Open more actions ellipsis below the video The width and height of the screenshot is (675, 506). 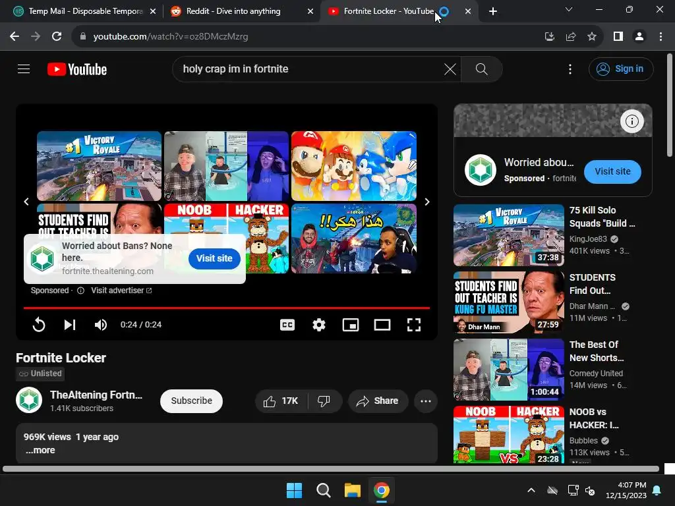pyautogui.click(x=425, y=401)
